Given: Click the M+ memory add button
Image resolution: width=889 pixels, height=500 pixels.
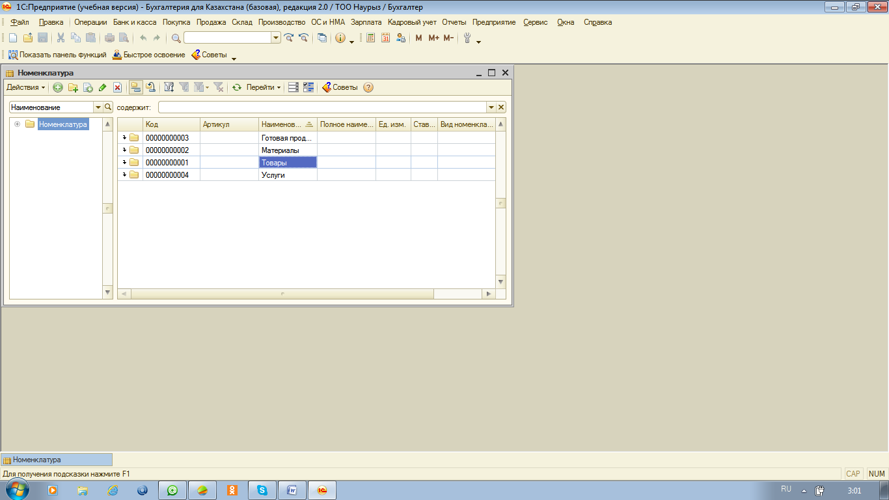Looking at the screenshot, I should (433, 38).
